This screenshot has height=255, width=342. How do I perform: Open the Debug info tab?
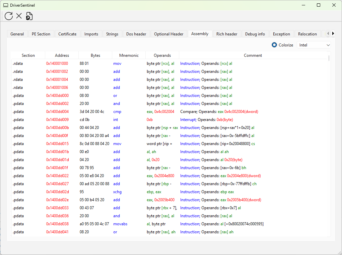coord(255,34)
